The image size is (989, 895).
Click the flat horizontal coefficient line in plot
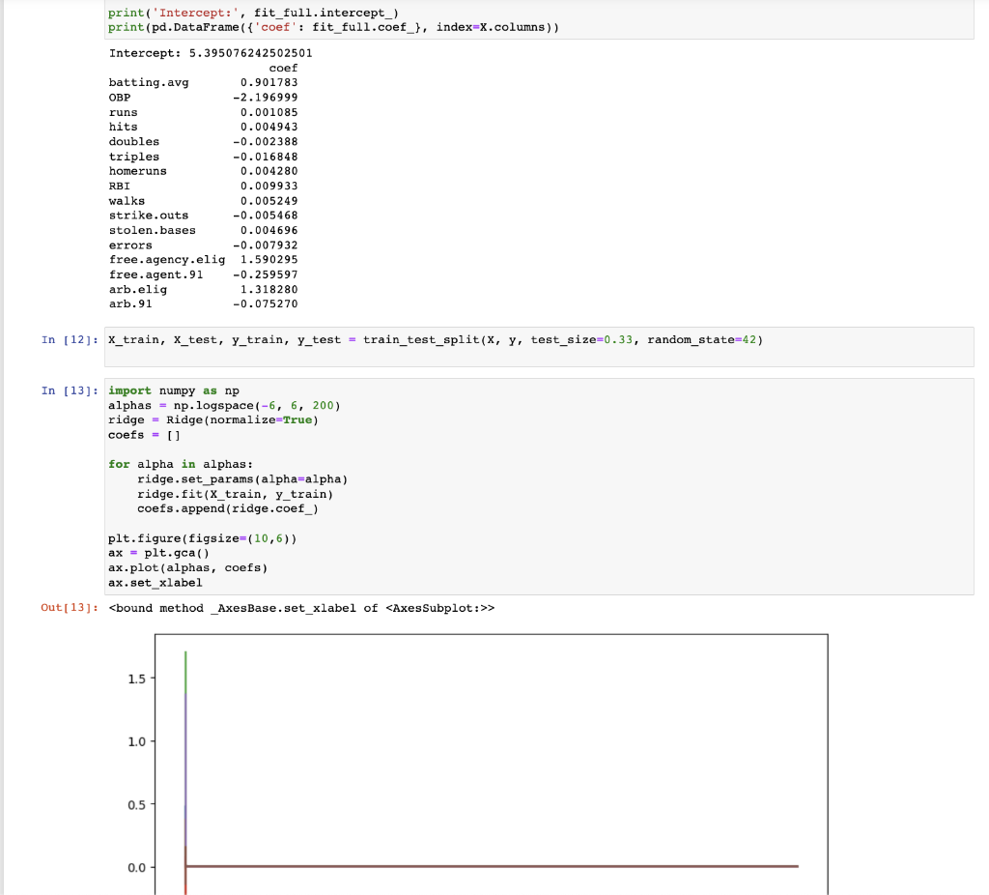point(492,866)
